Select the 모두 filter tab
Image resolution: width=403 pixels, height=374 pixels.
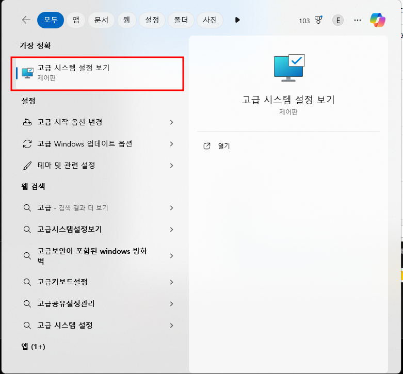[51, 20]
